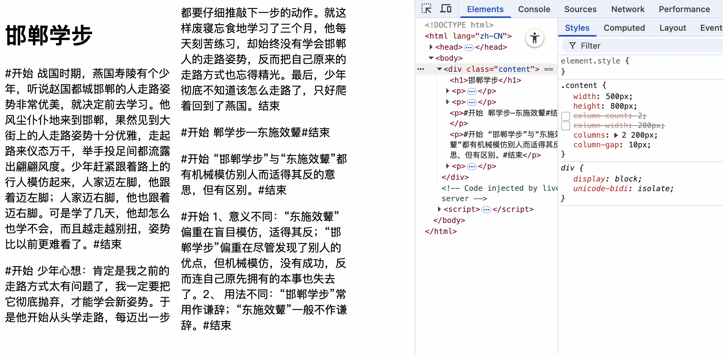
Task: Toggle the device toolbar icon
Action: tap(446, 9)
